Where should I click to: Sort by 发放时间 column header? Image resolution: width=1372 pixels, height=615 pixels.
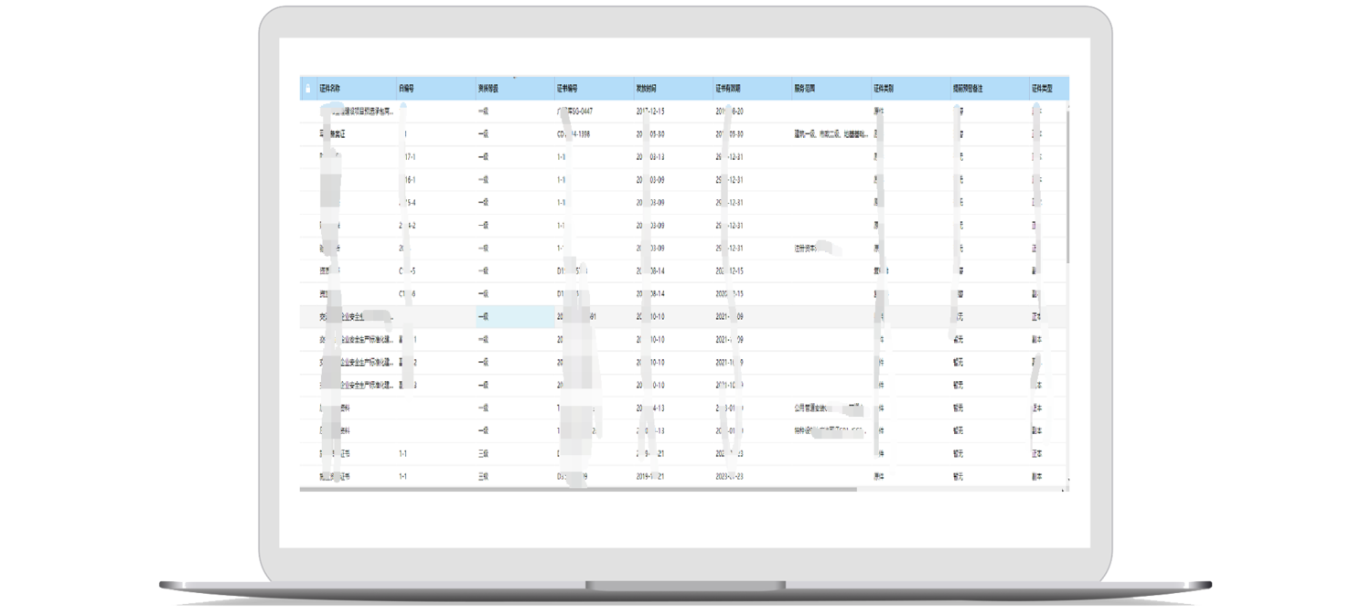tap(647, 90)
